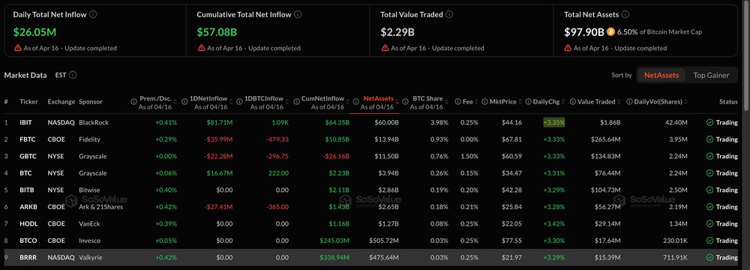Click warning icon under Total Net Assets
Screen dimensions: 750x270
point(568,48)
